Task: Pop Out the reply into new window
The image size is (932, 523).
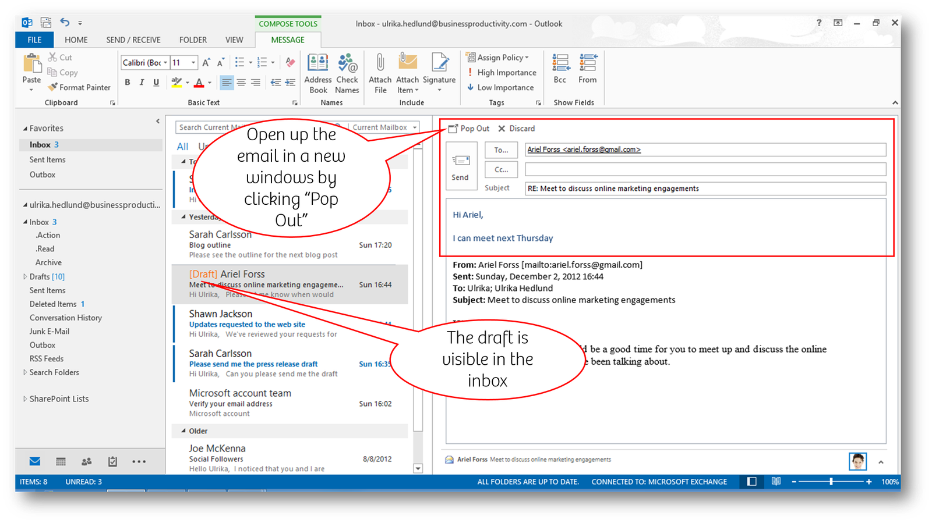Action: click(469, 129)
